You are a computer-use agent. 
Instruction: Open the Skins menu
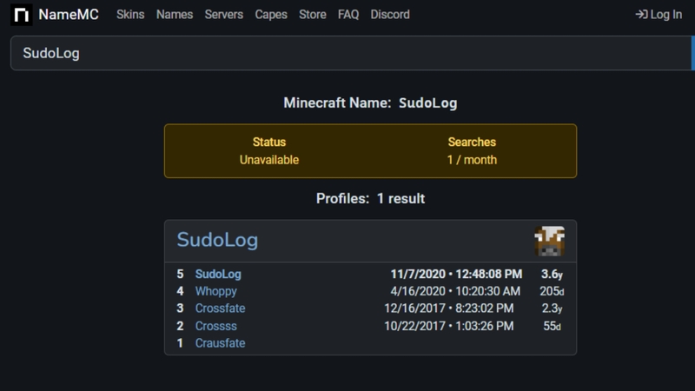[x=130, y=15]
